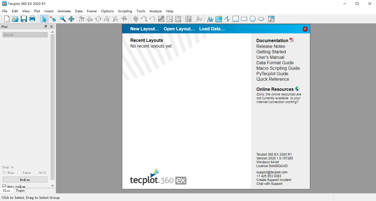
Task: Select the arrow Selector tool
Action: coord(44,19)
